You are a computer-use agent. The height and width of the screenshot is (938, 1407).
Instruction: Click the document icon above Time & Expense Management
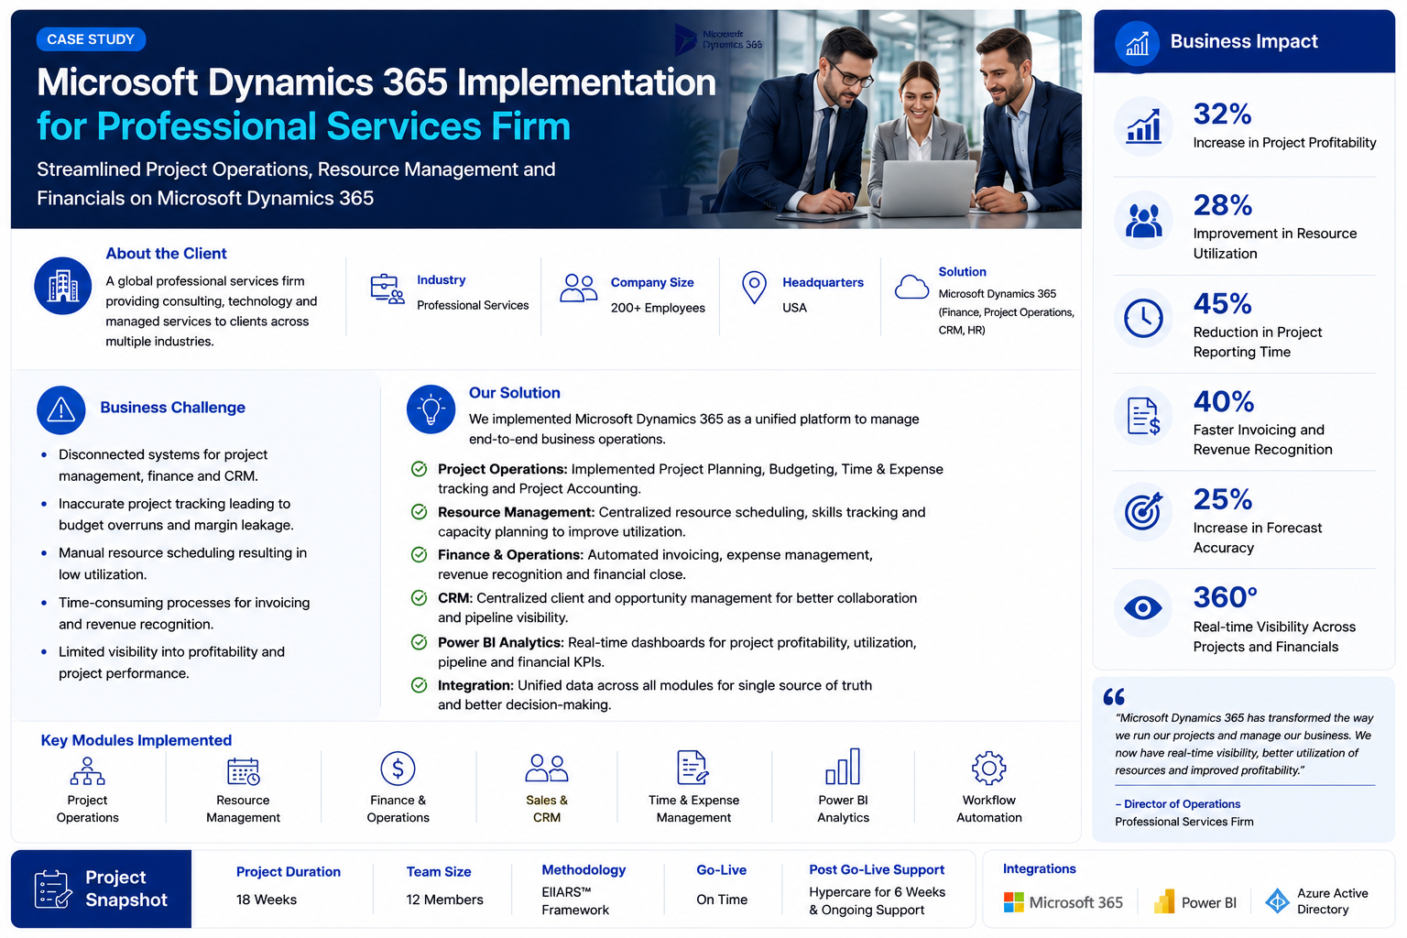tap(693, 768)
